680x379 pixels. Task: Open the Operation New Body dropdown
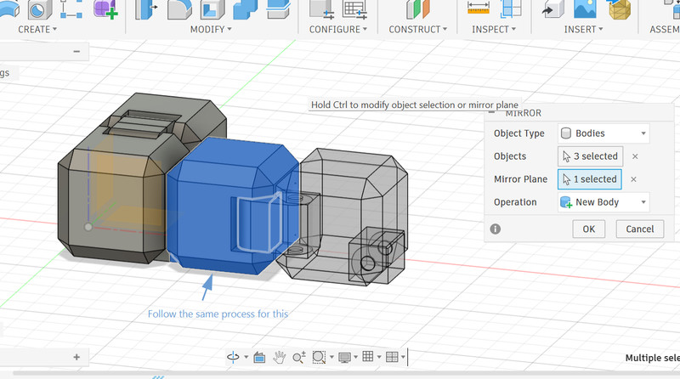point(603,202)
